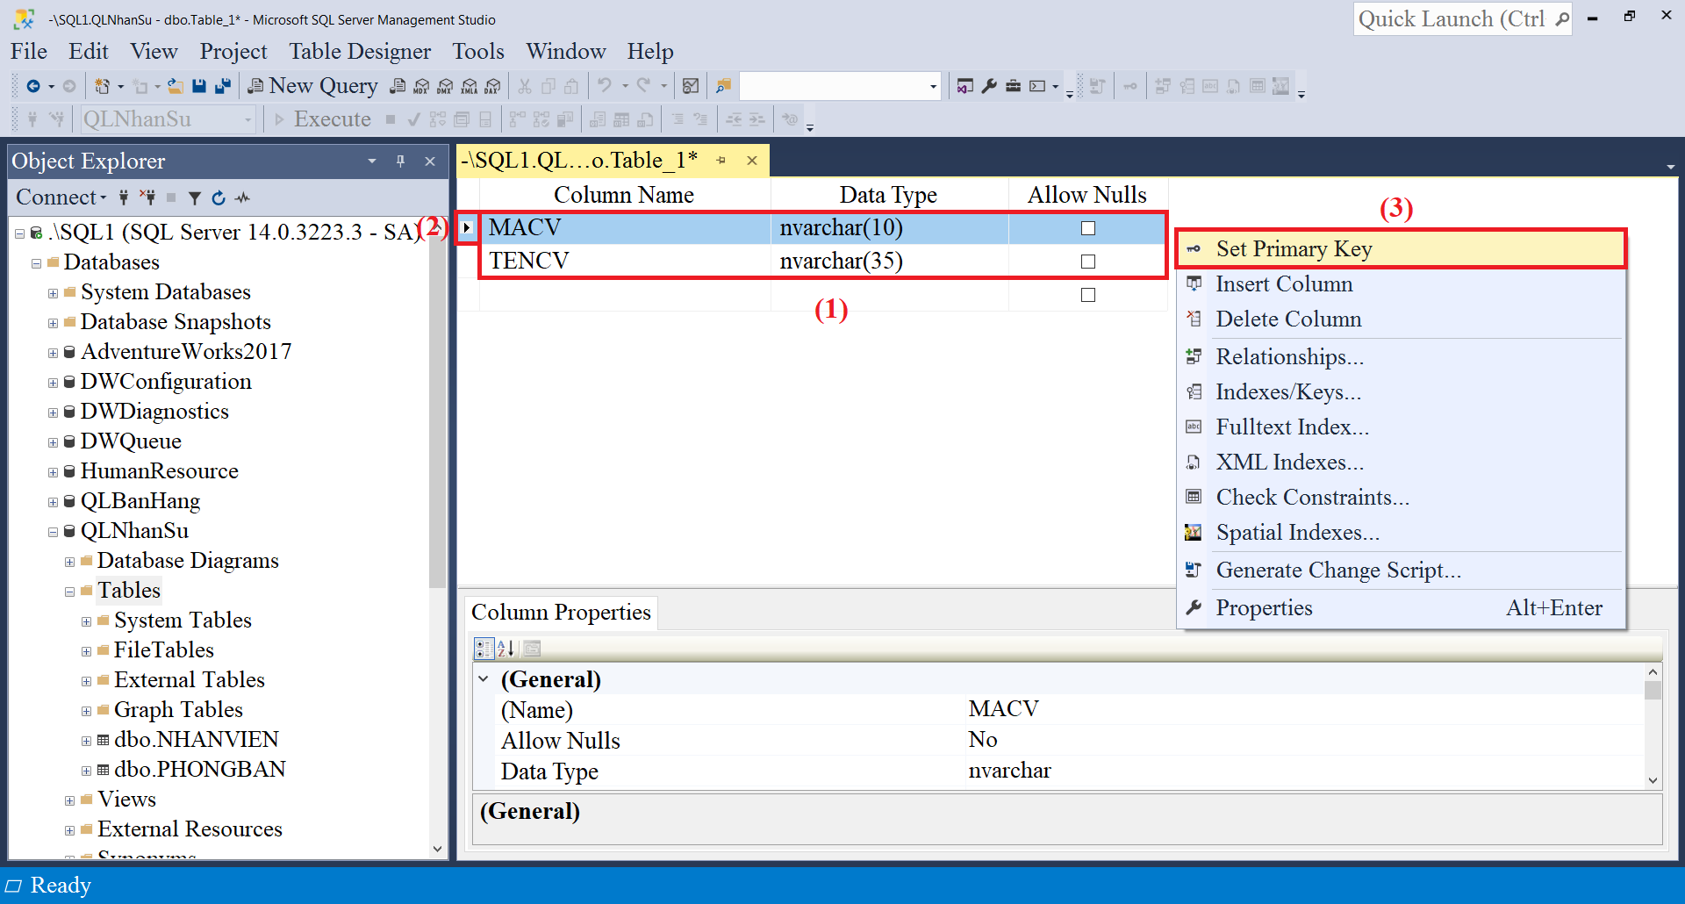Select the dbo.NHANVIEN table

196,740
